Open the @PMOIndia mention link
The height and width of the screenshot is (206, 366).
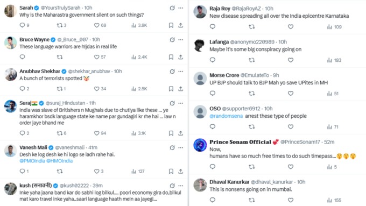point(32,161)
